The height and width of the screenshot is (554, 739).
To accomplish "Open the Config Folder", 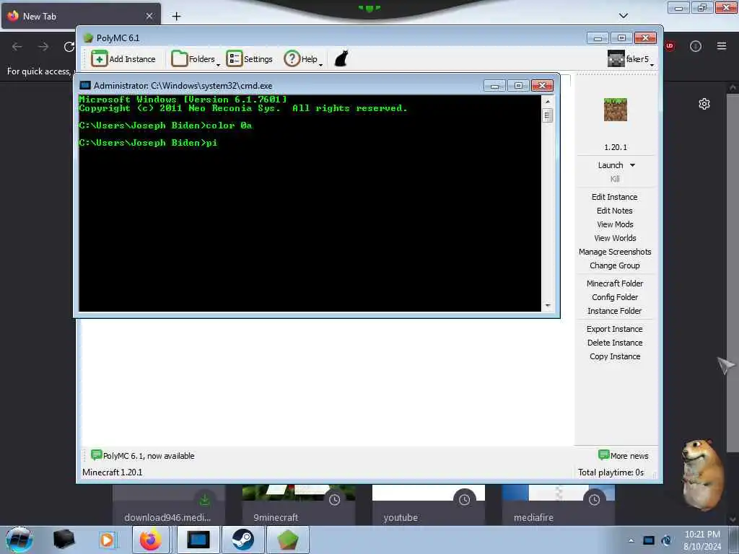I will (x=615, y=296).
